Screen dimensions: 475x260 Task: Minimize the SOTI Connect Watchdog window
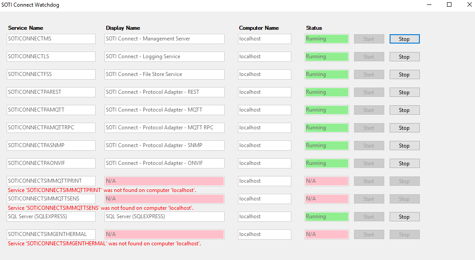point(429,5)
